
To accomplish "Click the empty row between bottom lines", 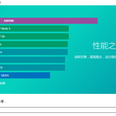I will pyautogui.click(x=58, y=110).
